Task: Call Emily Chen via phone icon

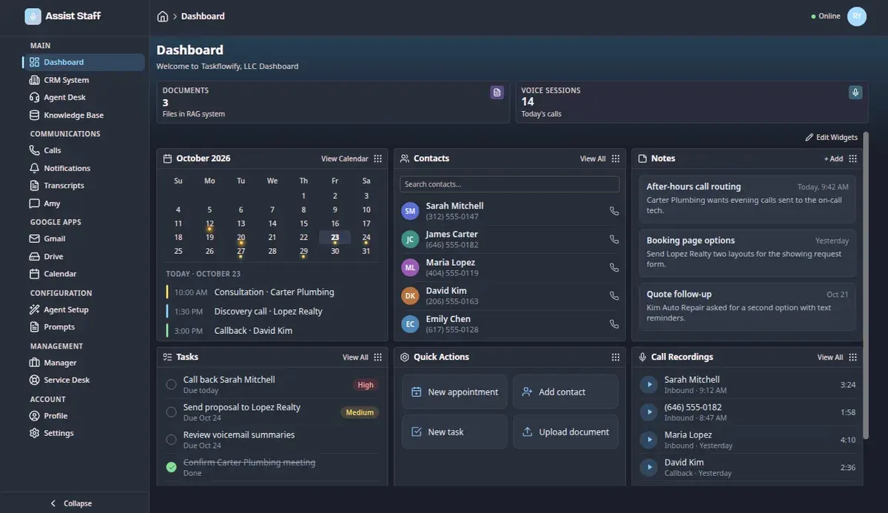Action: [613, 323]
